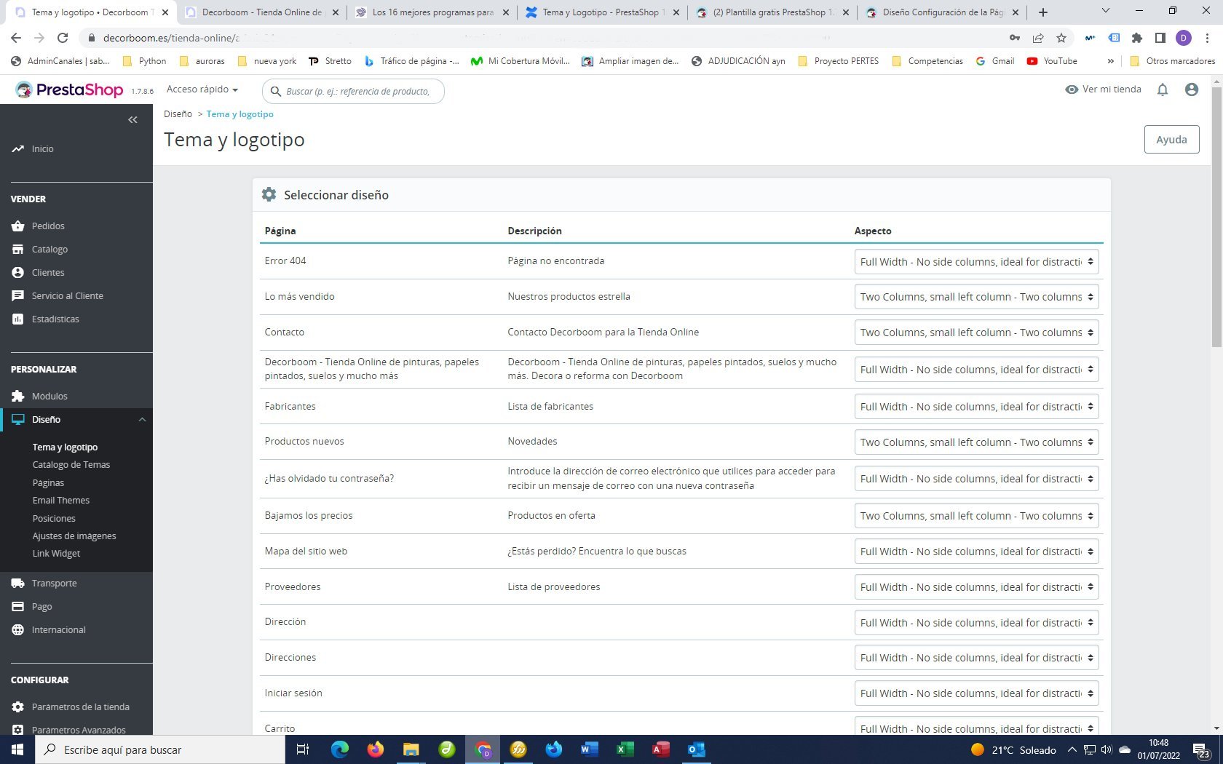Open Chrome extensions puzzle icon
This screenshot has height=764, width=1223.
1137,38
